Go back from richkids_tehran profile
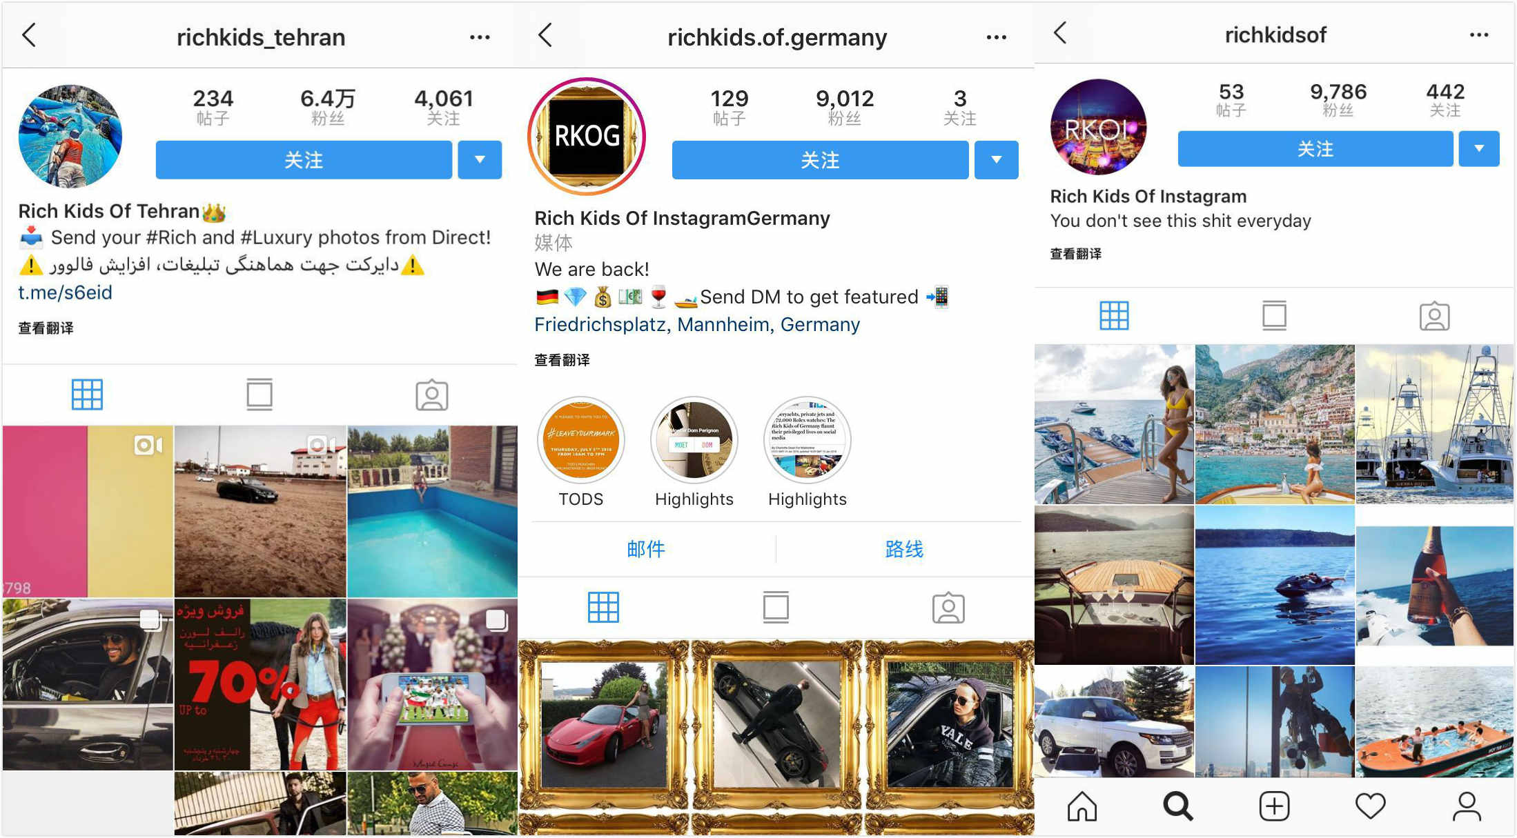This screenshot has width=1517, height=838. (x=29, y=35)
